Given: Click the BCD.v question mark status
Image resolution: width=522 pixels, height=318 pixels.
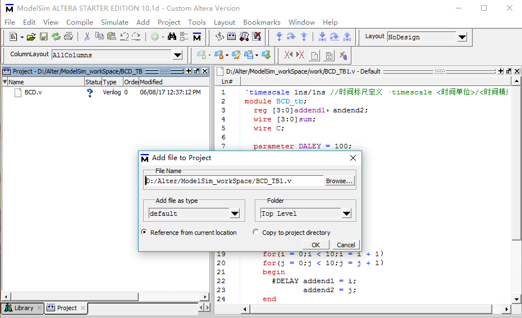Looking at the screenshot, I should (89, 92).
